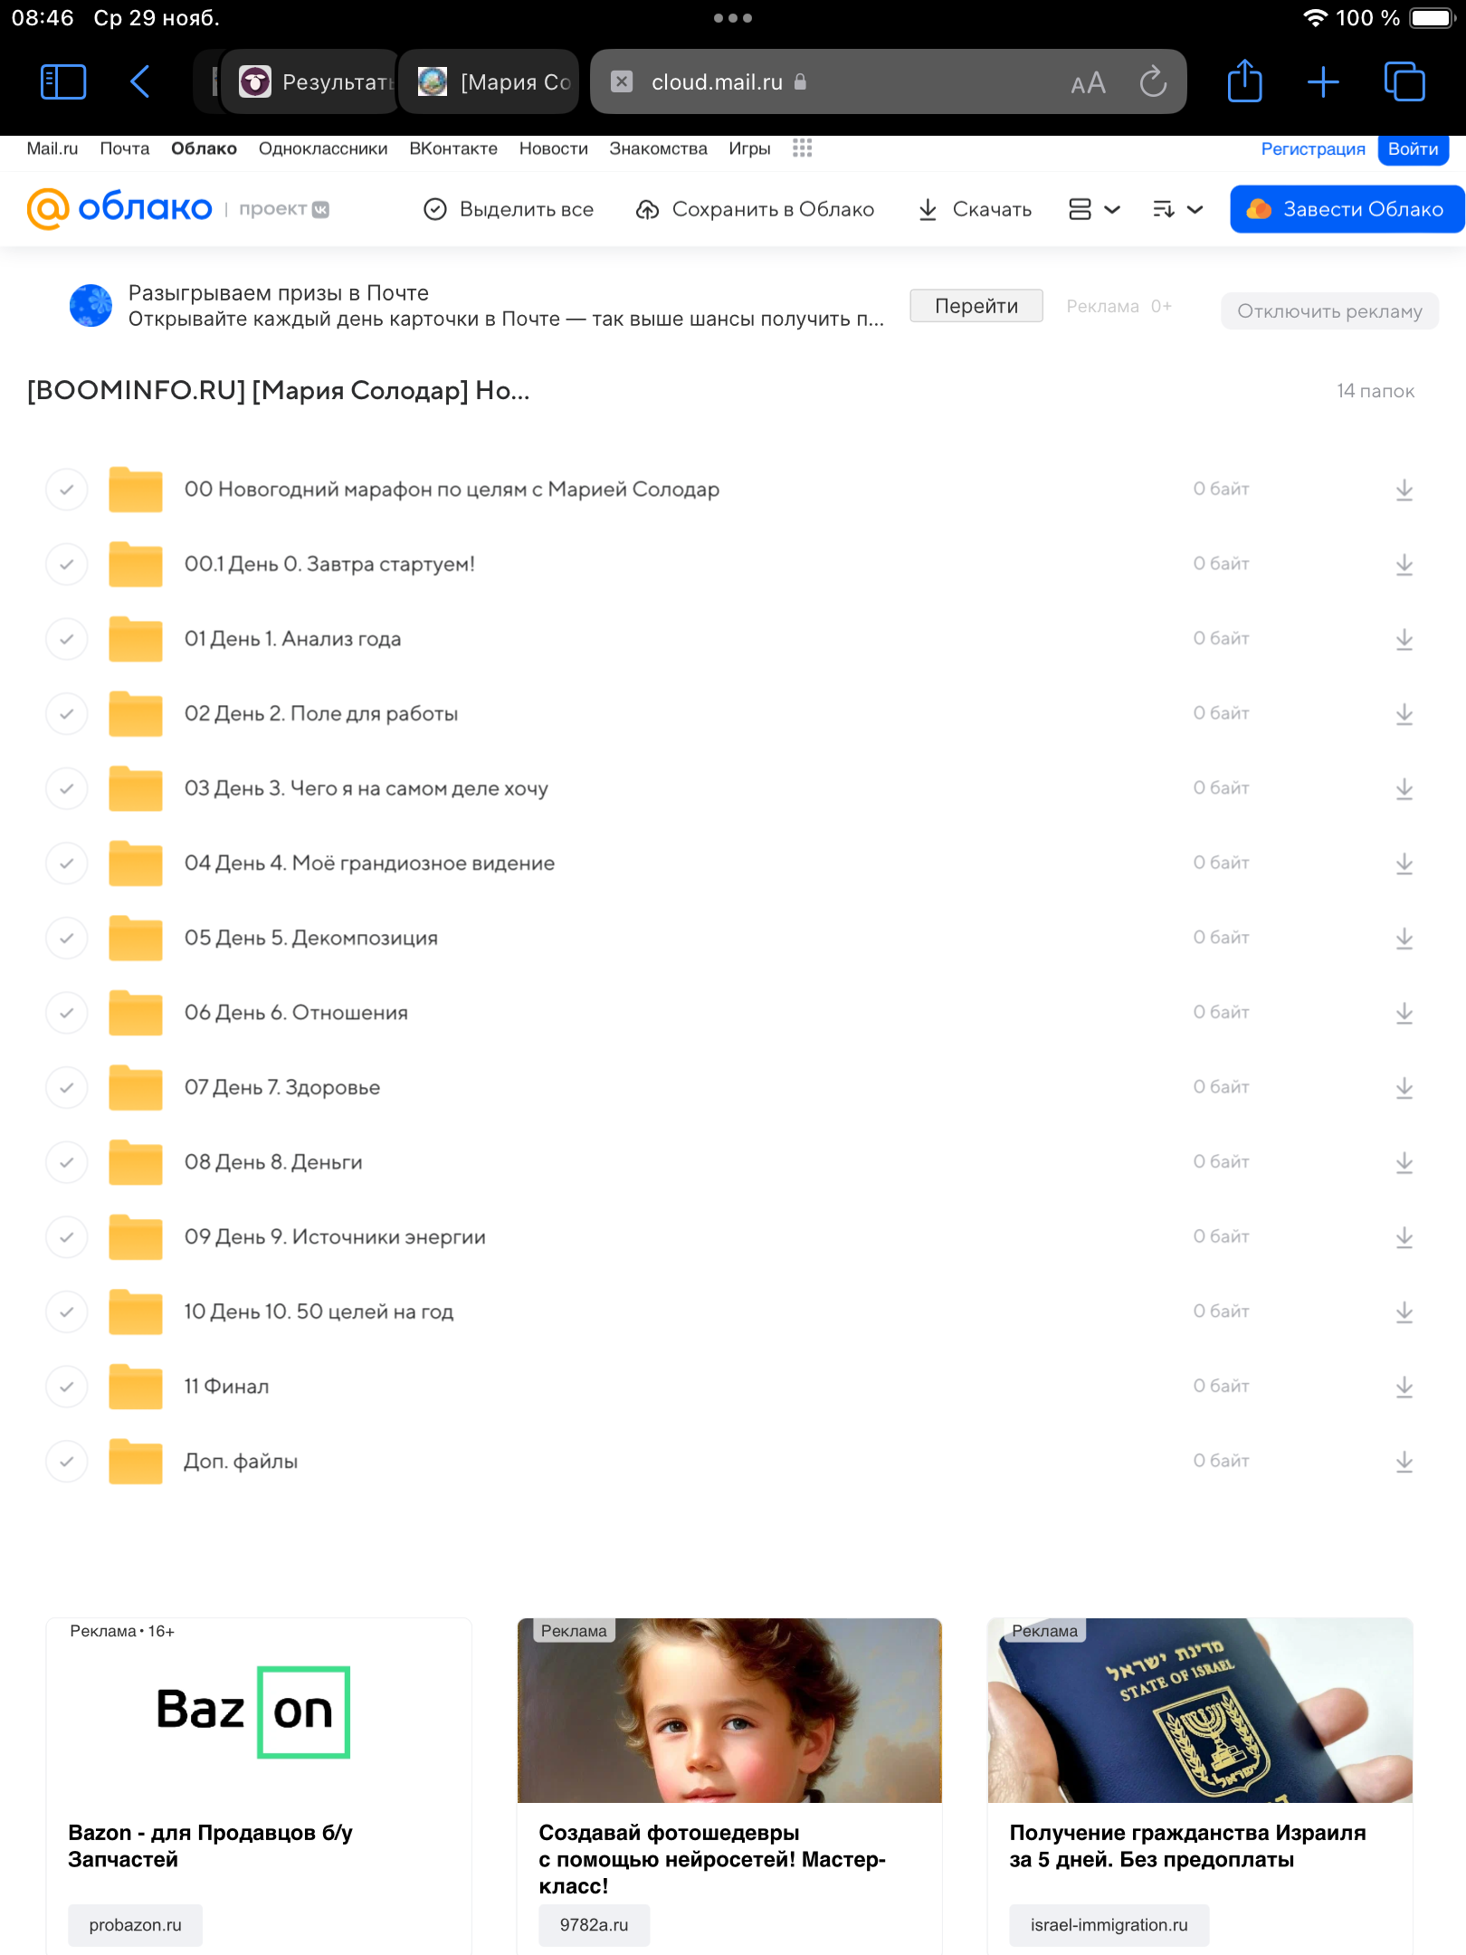The height and width of the screenshot is (1955, 1466).
Task: Open the Israel passport ad image
Action: (1200, 1711)
